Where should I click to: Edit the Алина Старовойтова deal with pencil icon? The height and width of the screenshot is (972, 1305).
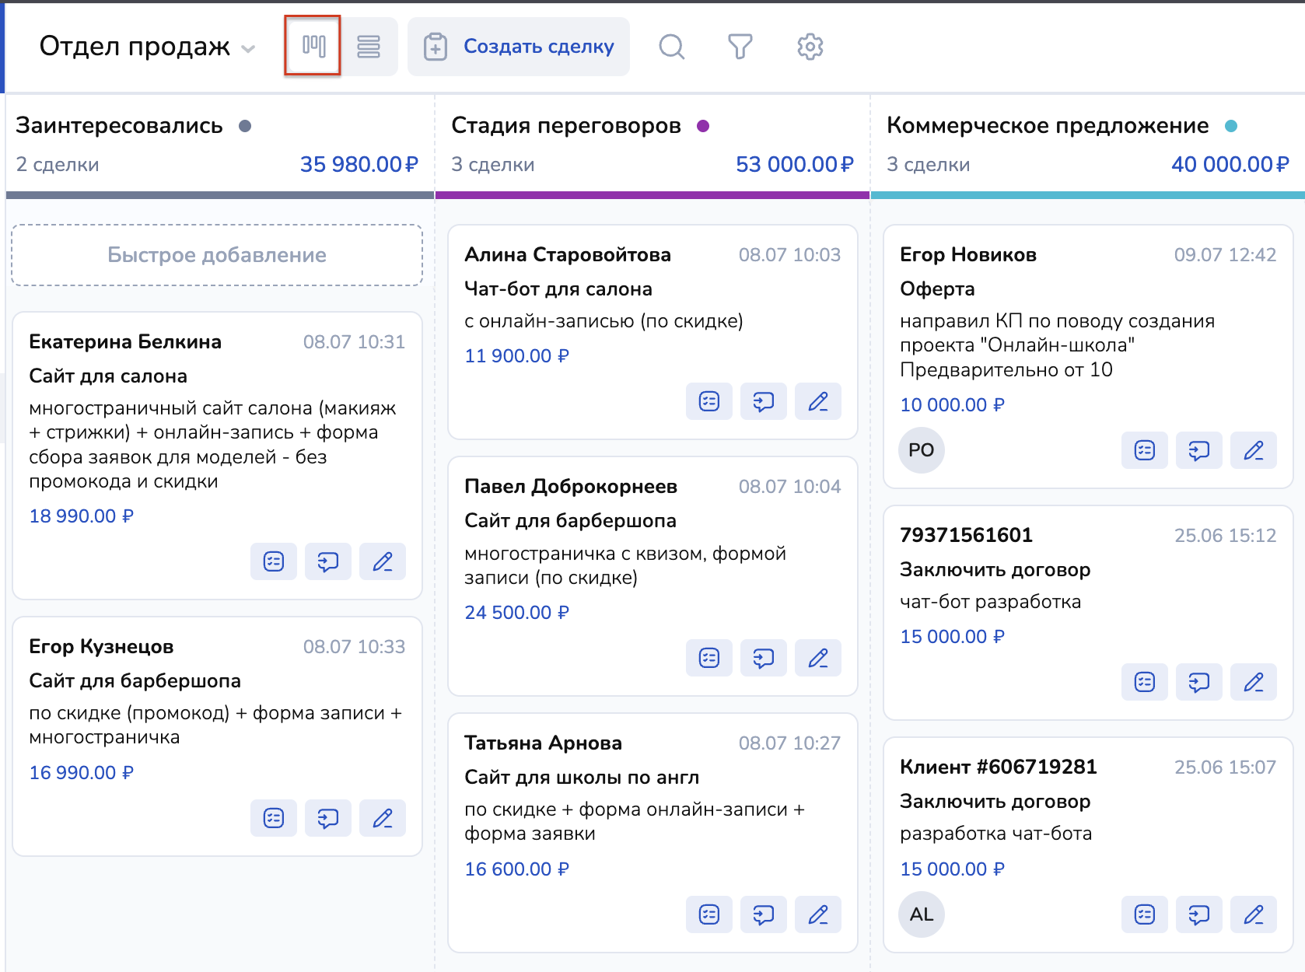tap(818, 401)
